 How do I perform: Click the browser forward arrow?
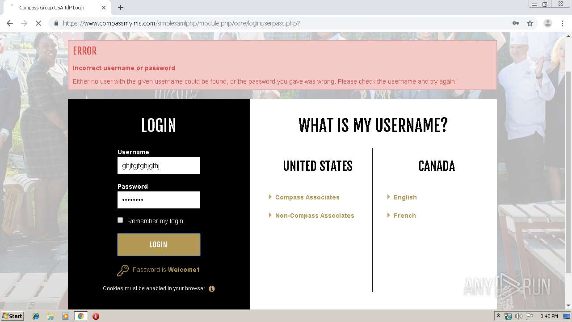24,23
